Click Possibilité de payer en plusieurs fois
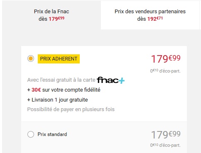The height and width of the screenshot is (153, 201). 71,109
